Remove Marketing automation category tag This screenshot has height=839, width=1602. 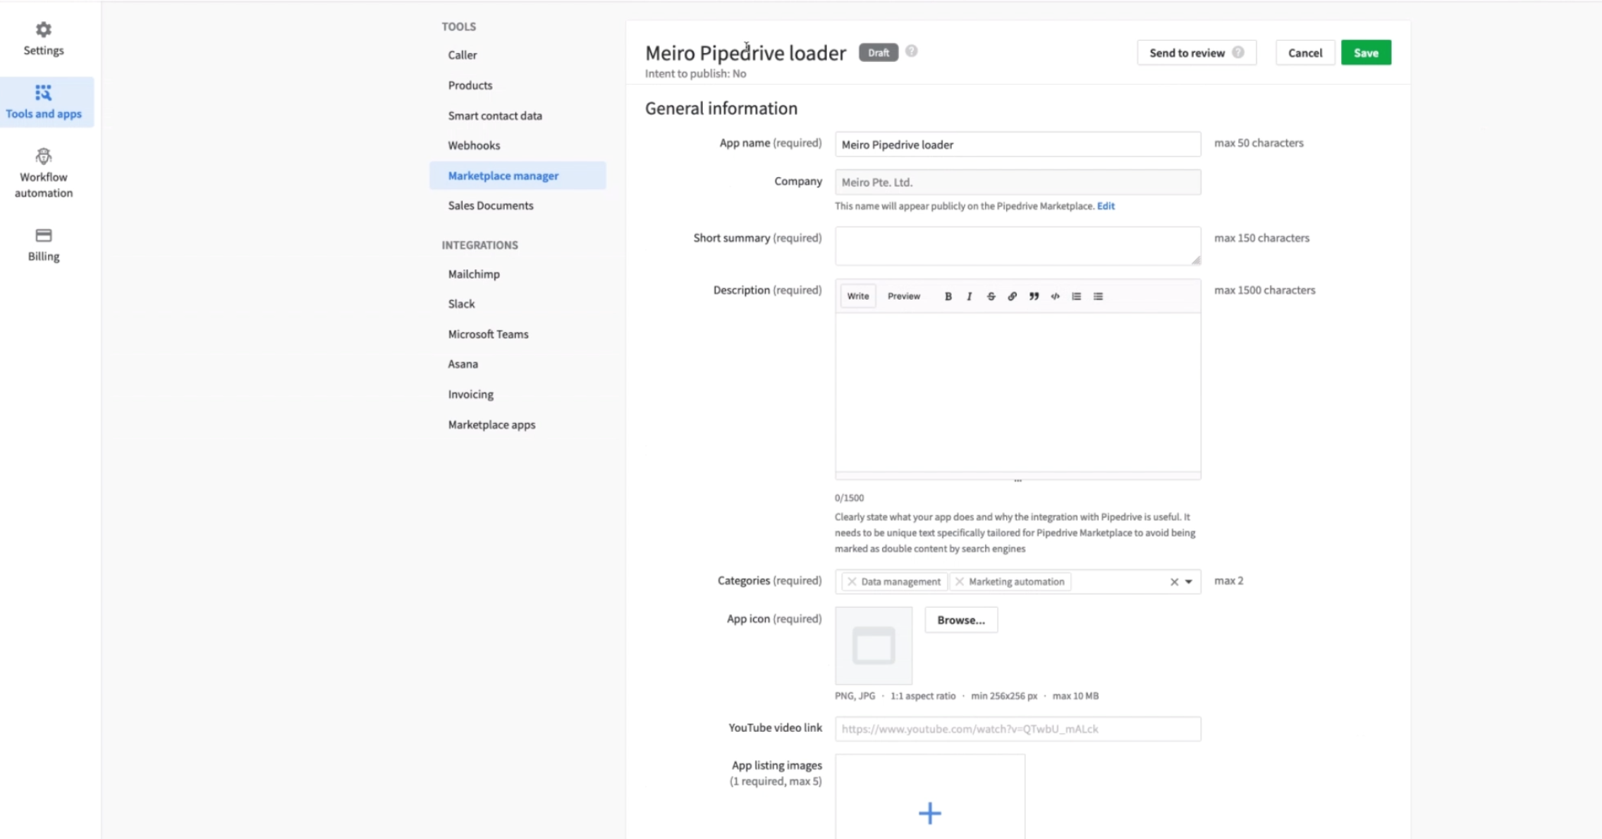click(959, 580)
